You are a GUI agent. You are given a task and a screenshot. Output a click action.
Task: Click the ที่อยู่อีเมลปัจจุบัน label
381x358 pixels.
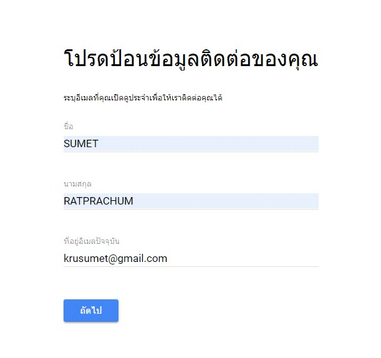(92, 241)
